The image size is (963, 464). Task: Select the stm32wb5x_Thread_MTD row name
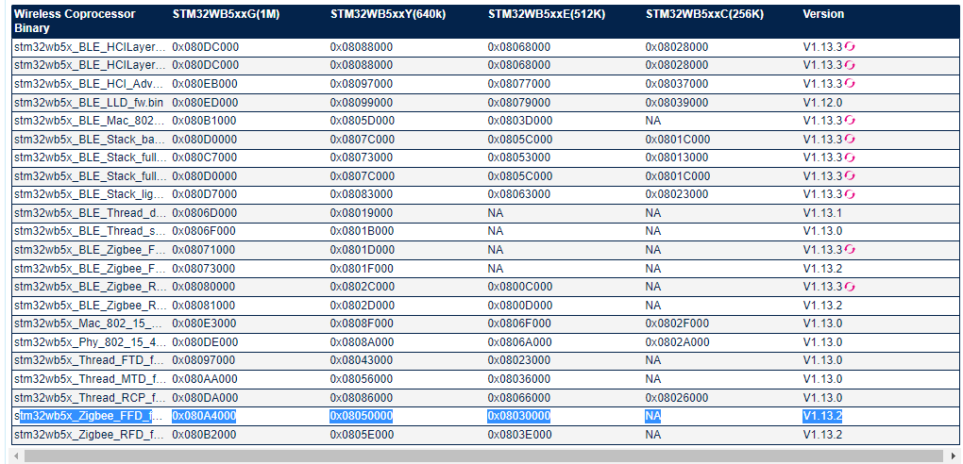pos(90,379)
